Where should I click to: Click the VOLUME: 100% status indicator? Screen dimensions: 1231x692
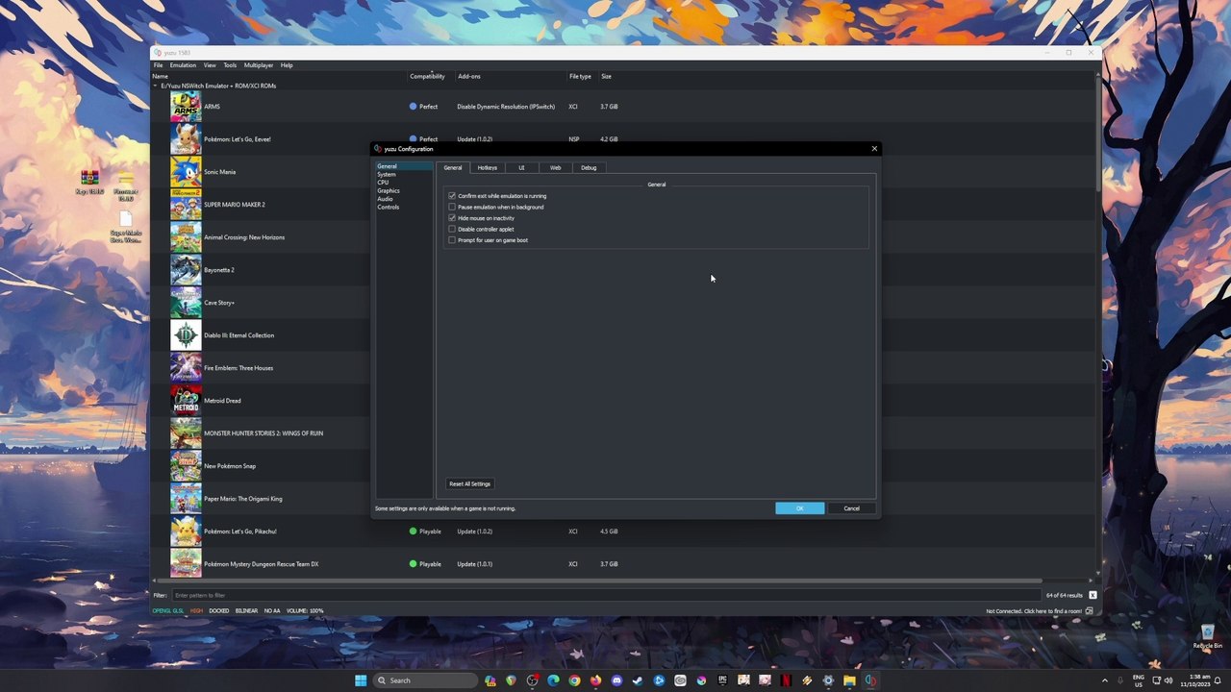tap(304, 611)
